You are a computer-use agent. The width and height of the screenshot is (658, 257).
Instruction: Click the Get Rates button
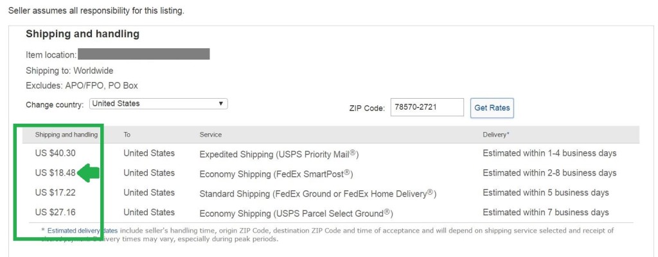coord(492,108)
